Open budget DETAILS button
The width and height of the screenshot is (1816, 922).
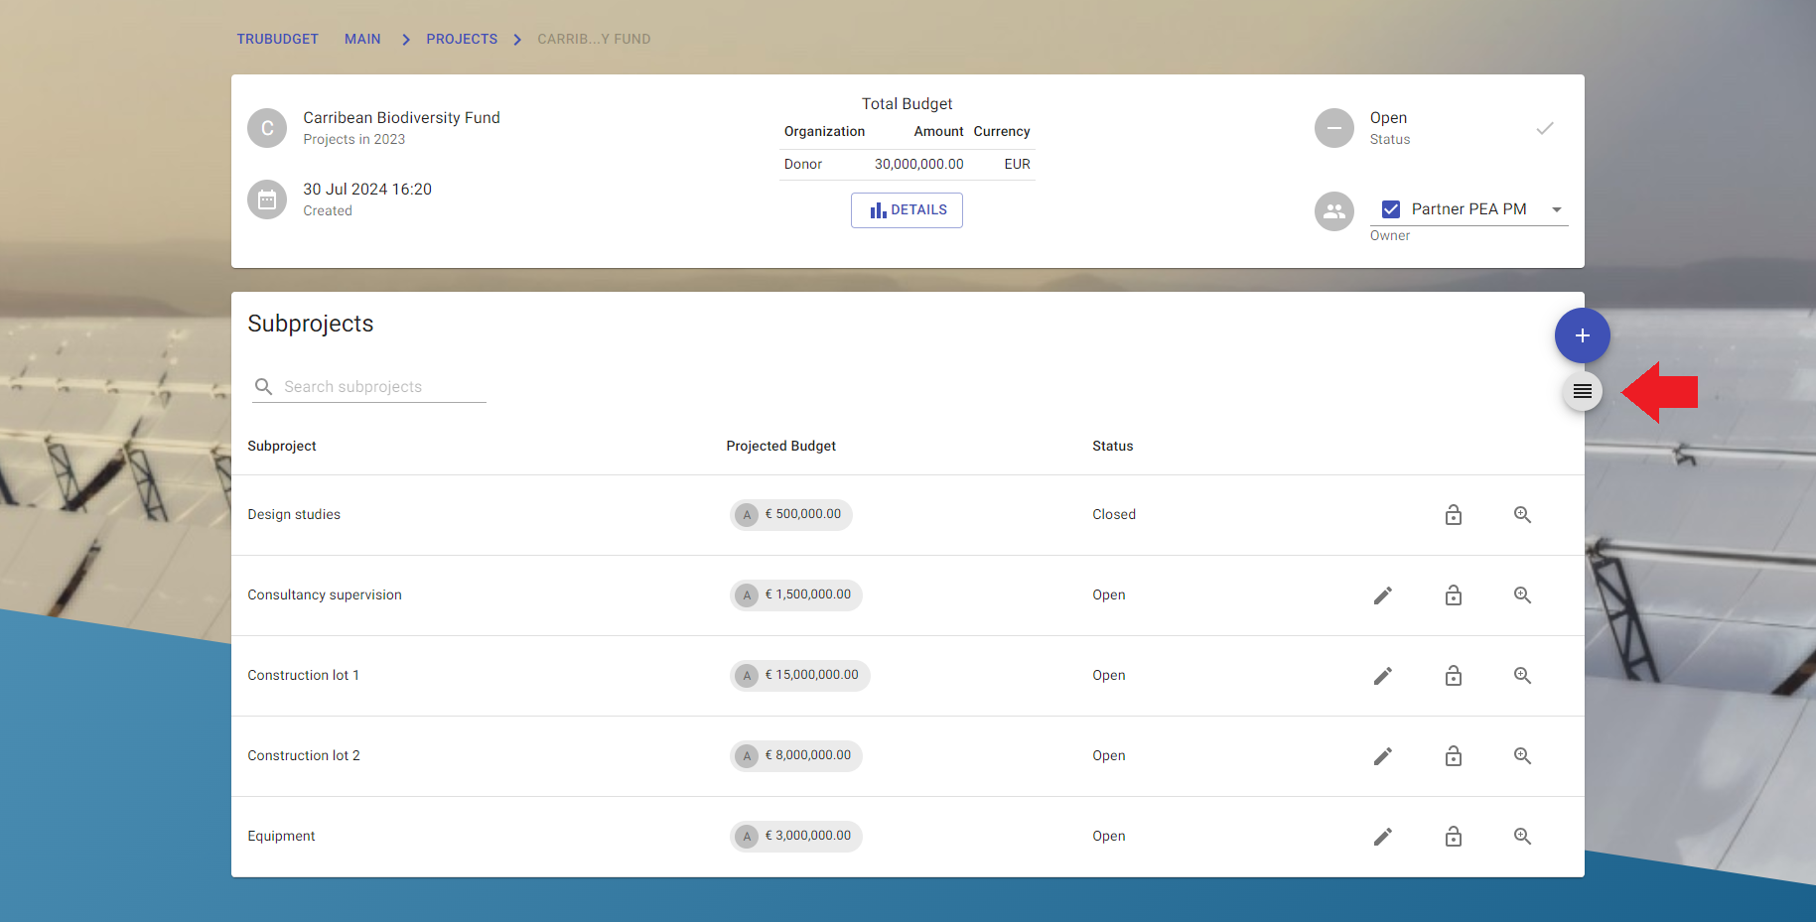tap(907, 210)
